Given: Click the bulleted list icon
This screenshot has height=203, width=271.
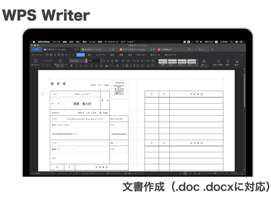Looking at the screenshot, I should point(123,61).
